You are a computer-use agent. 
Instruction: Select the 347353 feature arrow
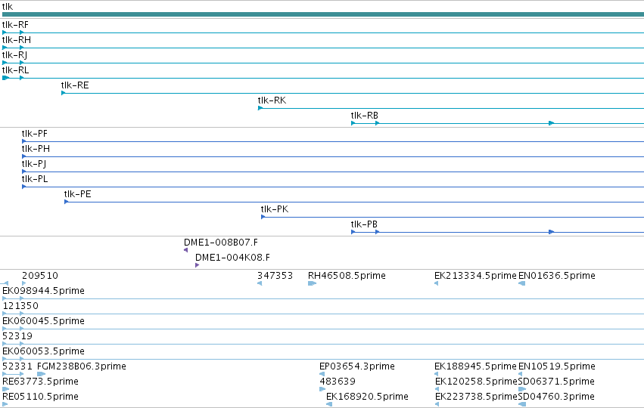tap(260, 284)
